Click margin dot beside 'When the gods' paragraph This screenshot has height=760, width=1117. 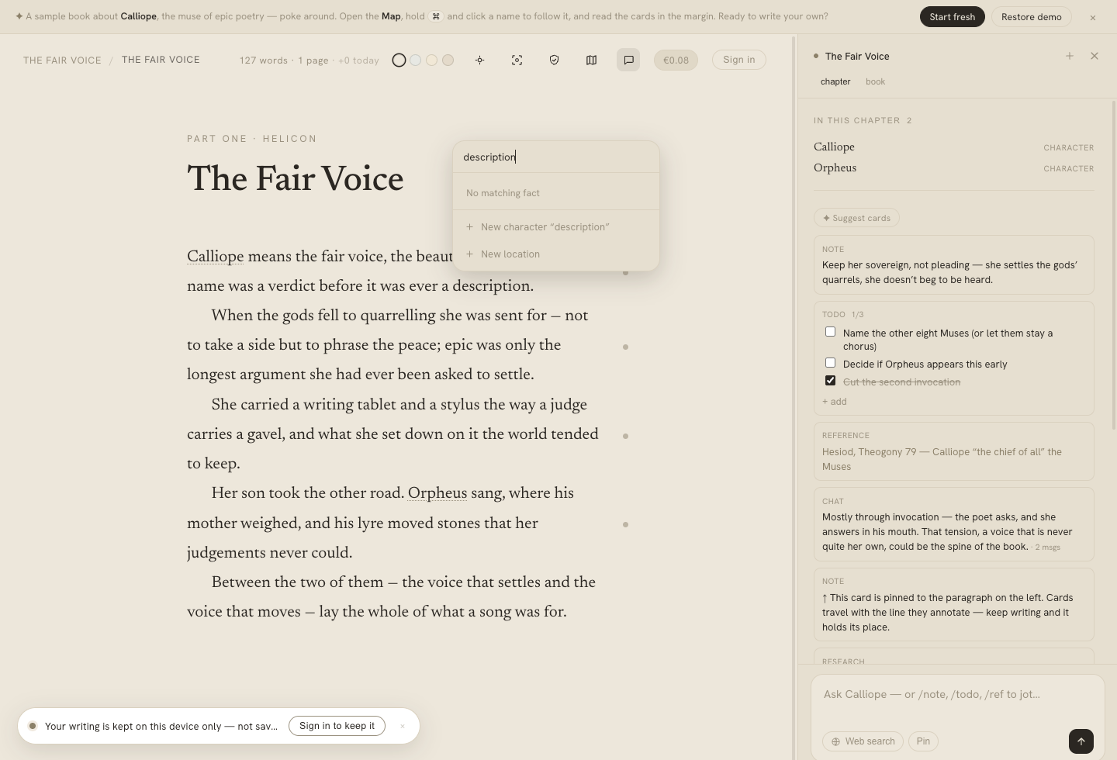coord(626,347)
